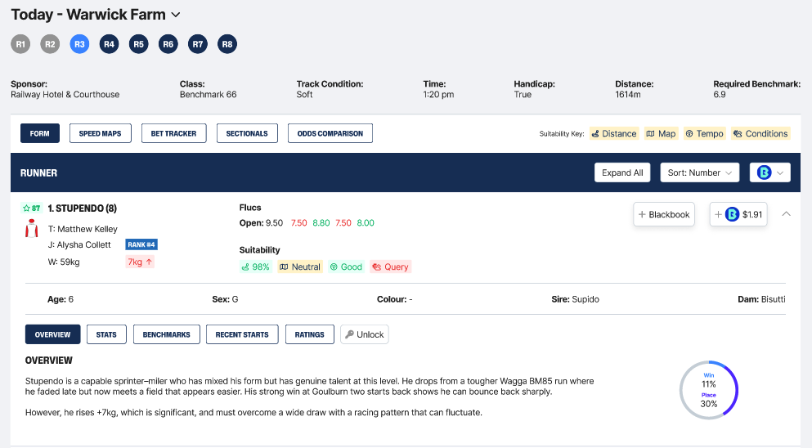The image size is (812, 448).
Task: Open the Warwick Farm meeting dropdown
Action: pyautogui.click(x=176, y=15)
